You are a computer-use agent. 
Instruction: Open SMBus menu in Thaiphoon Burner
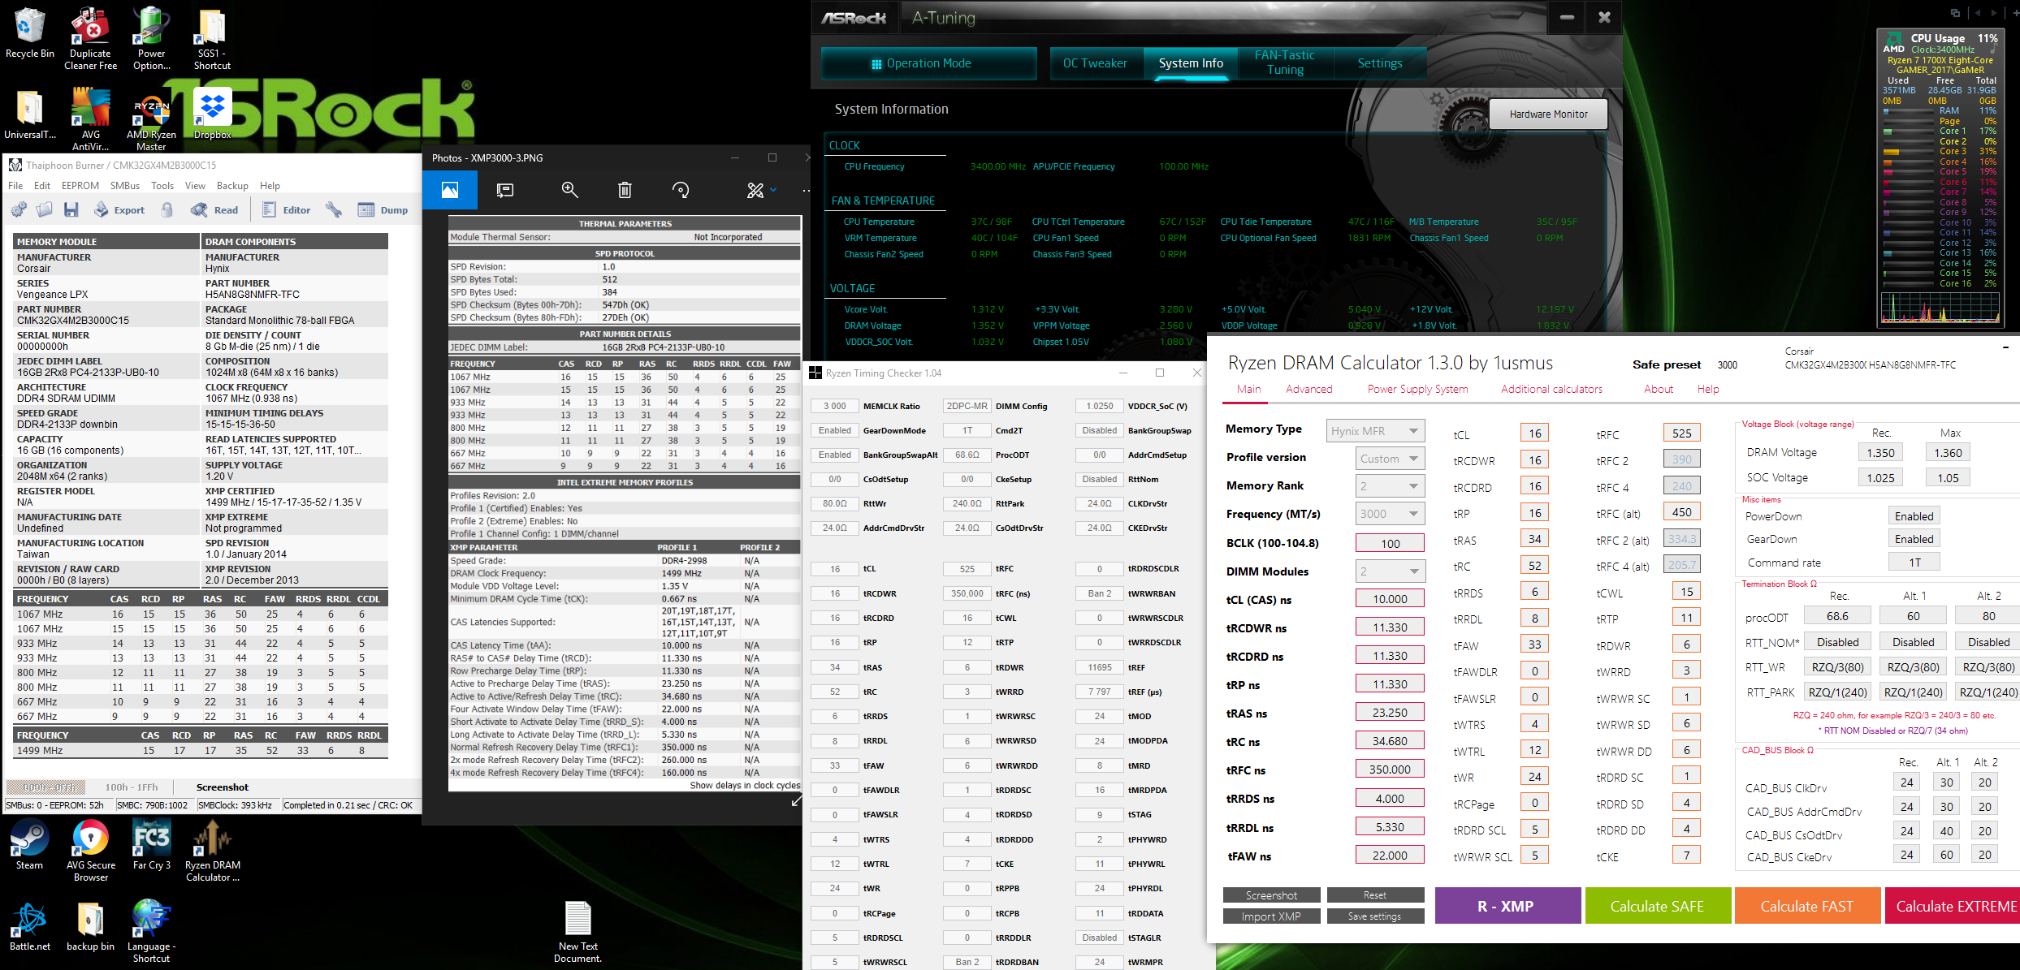click(x=125, y=186)
